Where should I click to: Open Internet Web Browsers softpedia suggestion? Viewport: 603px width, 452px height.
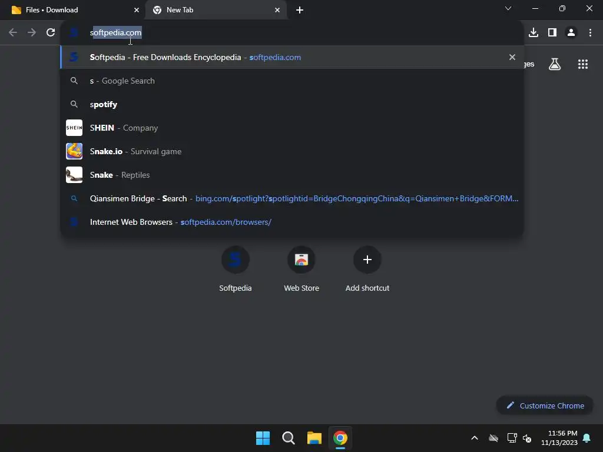tap(292, 222)
